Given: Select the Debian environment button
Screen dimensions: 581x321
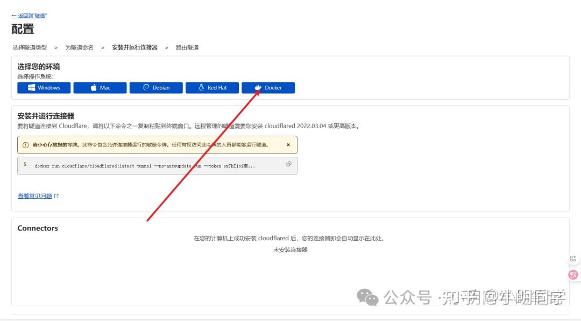Looking at the screenshot, I should 156,88.
